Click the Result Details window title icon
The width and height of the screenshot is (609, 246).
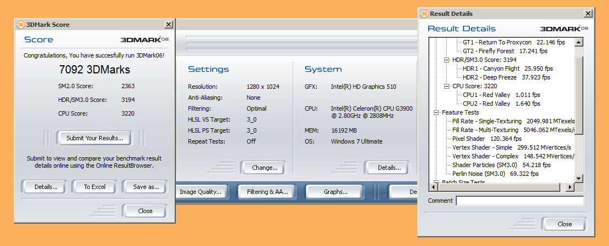click(424, 14)
